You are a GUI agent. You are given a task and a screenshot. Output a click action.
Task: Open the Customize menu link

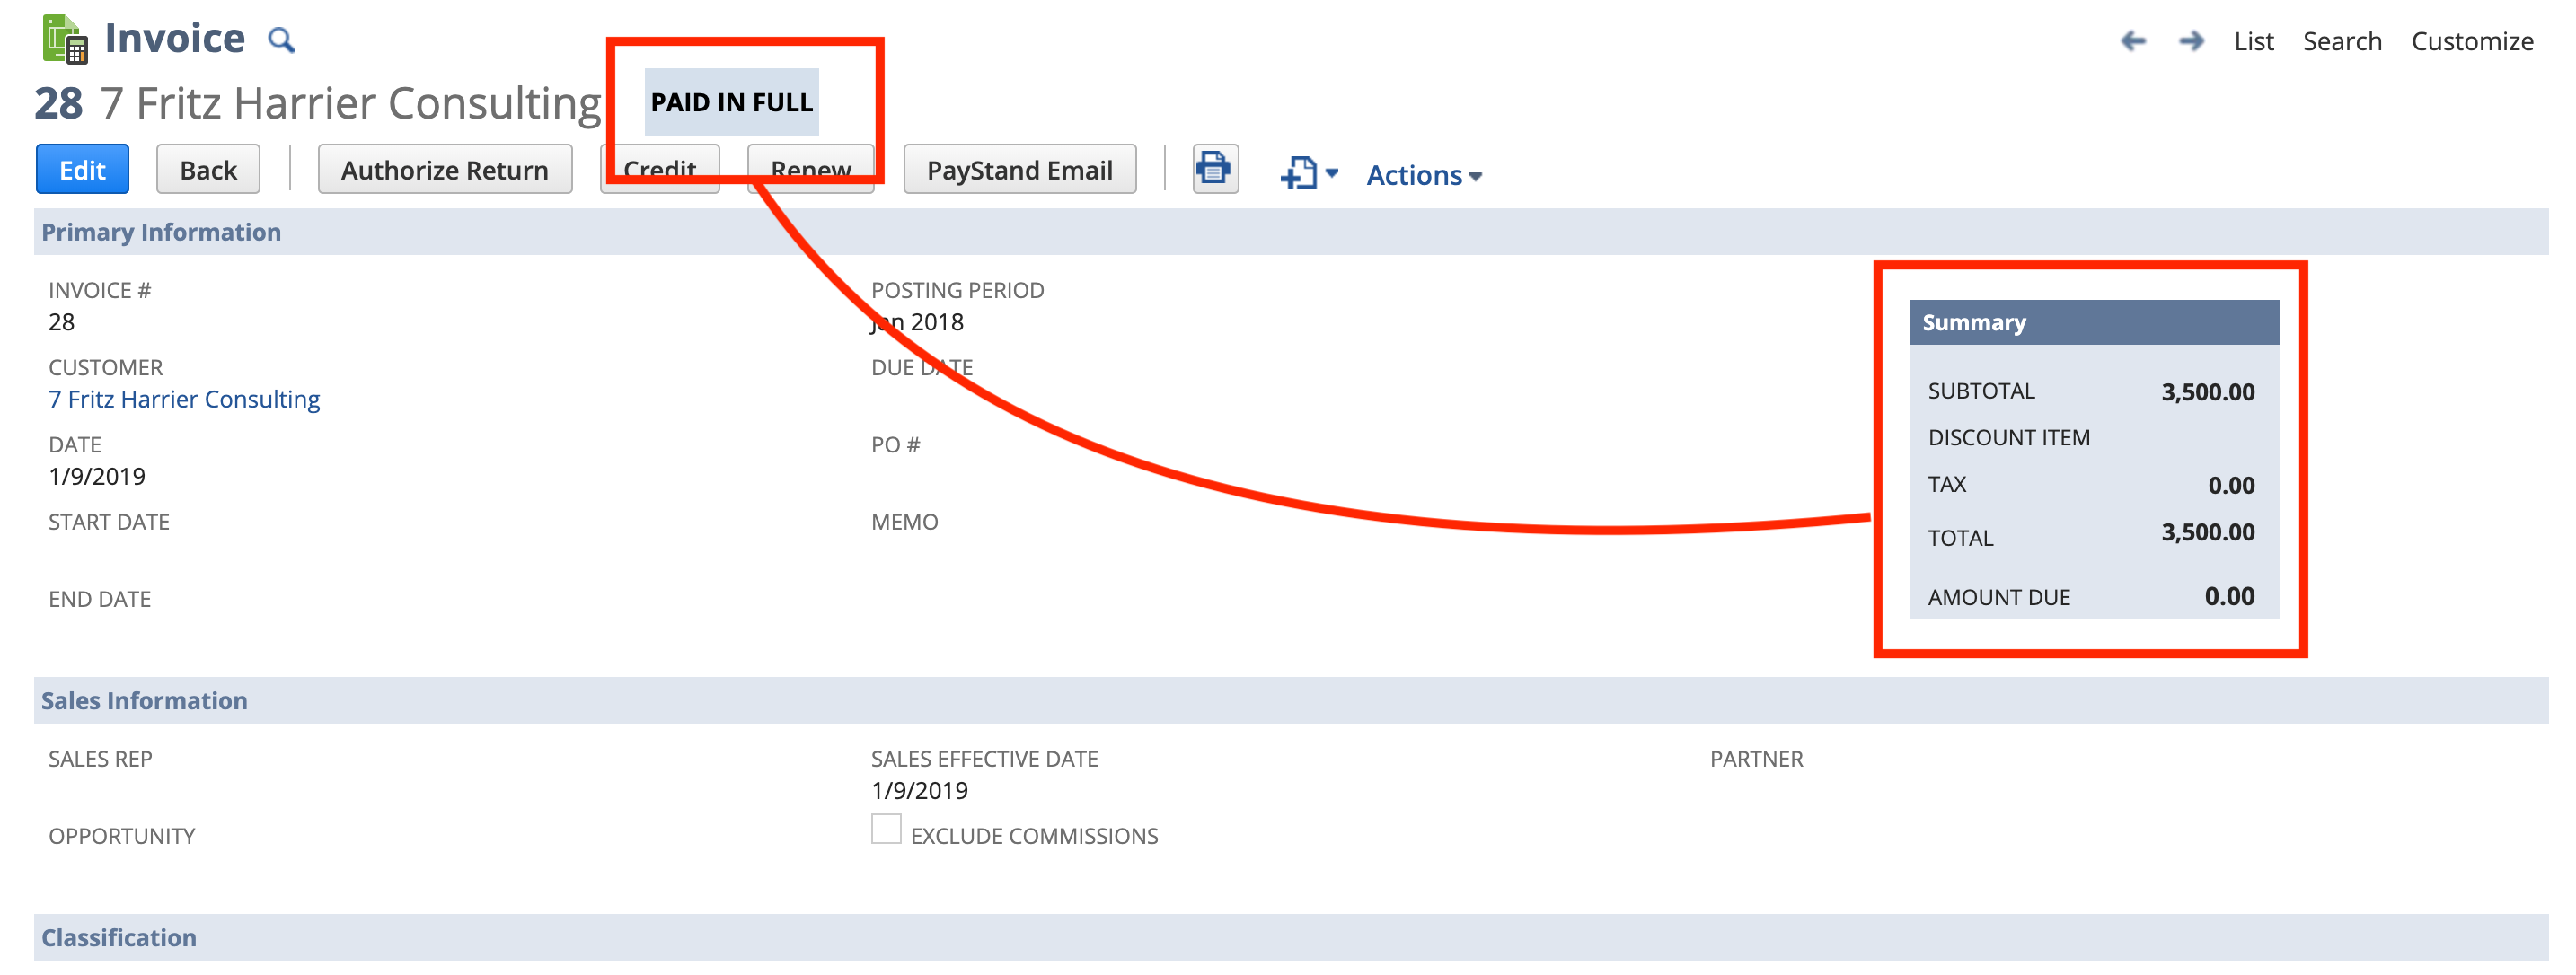point(2471,41)
